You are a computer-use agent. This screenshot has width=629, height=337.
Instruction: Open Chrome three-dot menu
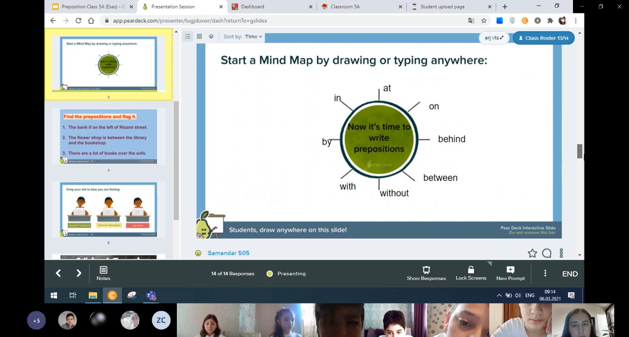click(575, 21)
